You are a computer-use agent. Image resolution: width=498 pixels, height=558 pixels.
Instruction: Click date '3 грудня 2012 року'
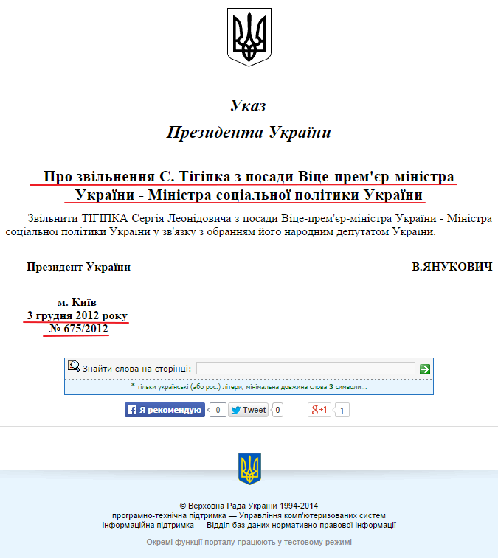click(77, 315)
